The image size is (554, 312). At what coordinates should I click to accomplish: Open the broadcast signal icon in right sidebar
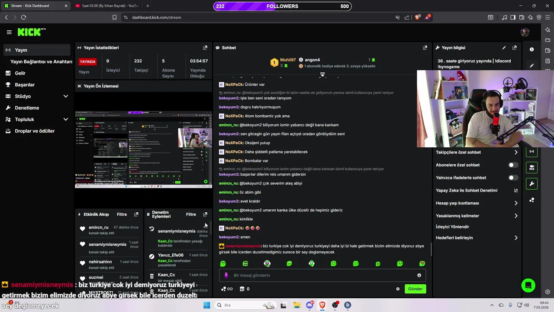532,151
